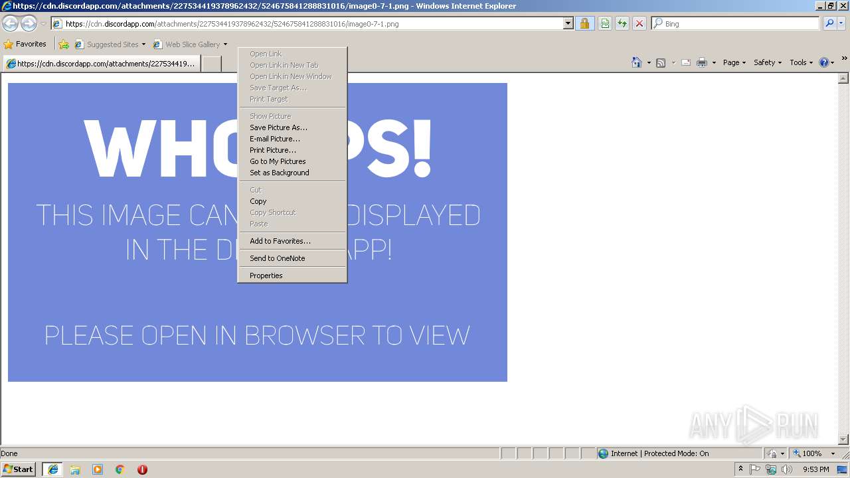Choose Print Picture menu entry
The width and height of the screenshot is (850, 478).
pos(292,150)
